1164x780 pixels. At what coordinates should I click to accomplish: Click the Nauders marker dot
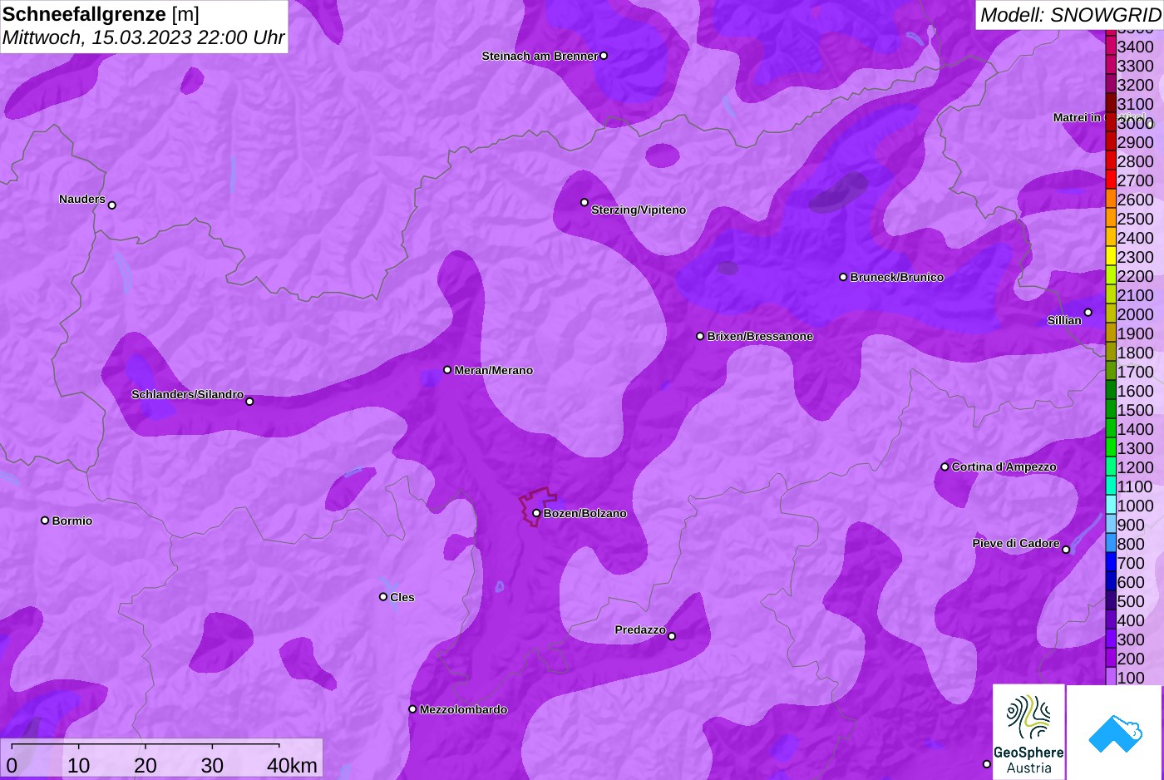point(112,205)
